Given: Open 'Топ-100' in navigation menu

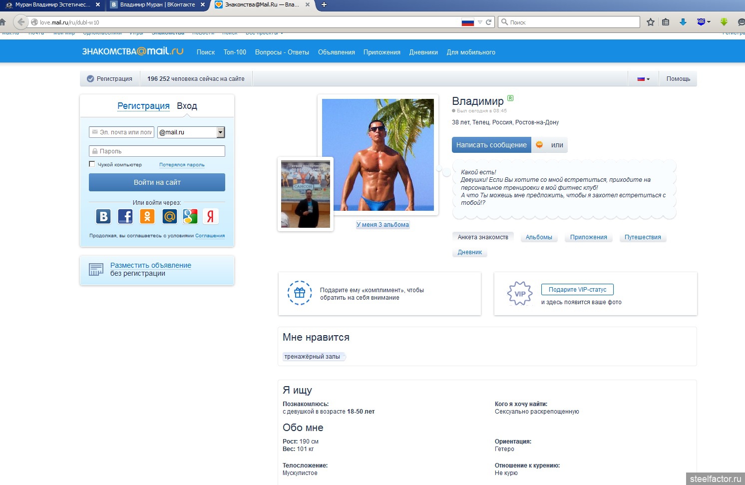Looking at the screenshot, I should pos(235,52).
